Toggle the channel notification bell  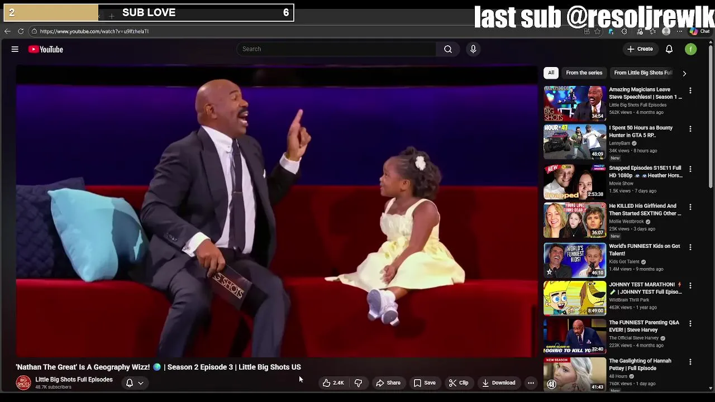pos(129,383)
